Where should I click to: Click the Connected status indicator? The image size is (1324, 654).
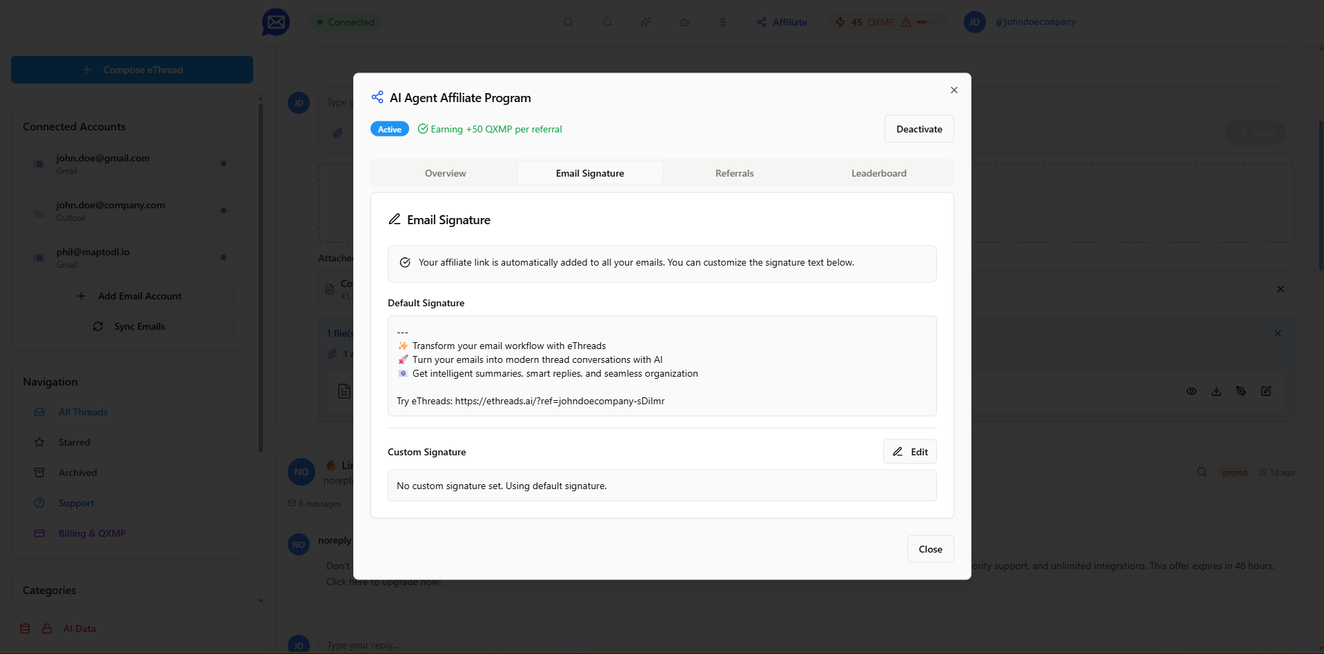click(x=346, y=22)
